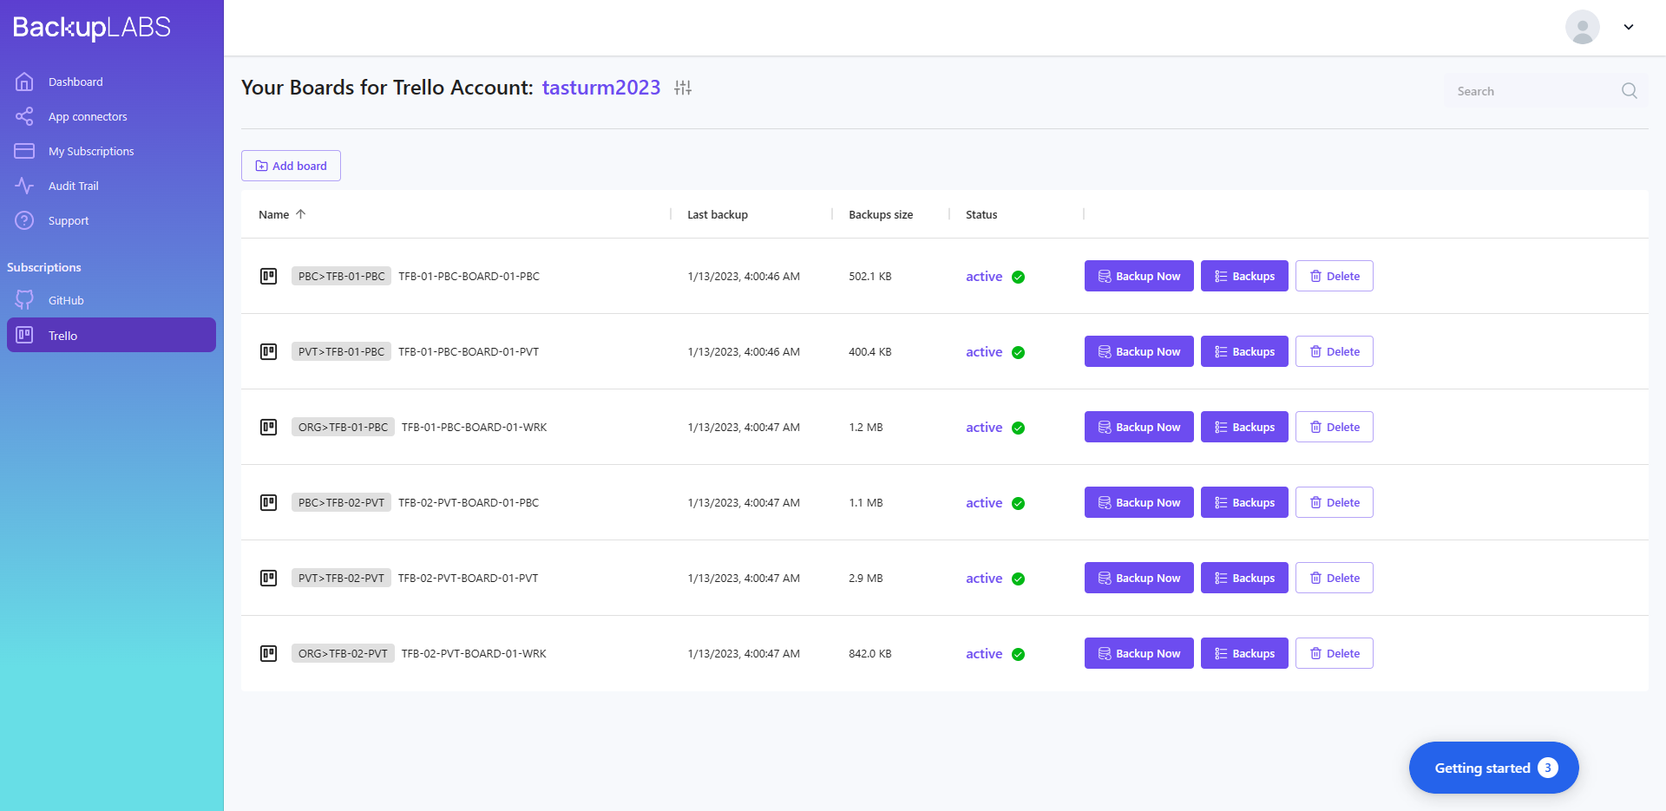
Task: Click the user avatar icon
Action: [x=1582, y=27]
